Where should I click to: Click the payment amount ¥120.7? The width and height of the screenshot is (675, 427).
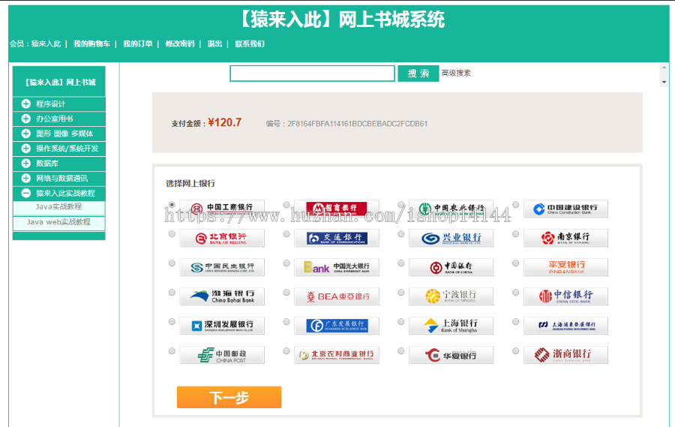(x=224, y=123)
